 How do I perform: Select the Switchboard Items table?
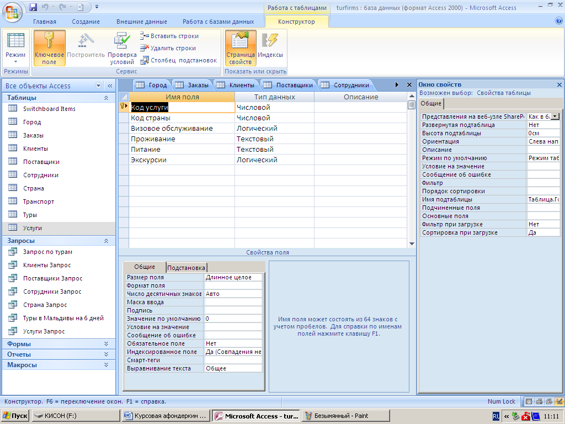(x=58, y=109)
